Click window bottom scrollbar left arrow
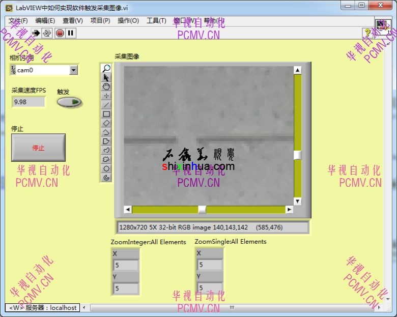This screenshot has width=397, height=317. (x=84, y=308)
